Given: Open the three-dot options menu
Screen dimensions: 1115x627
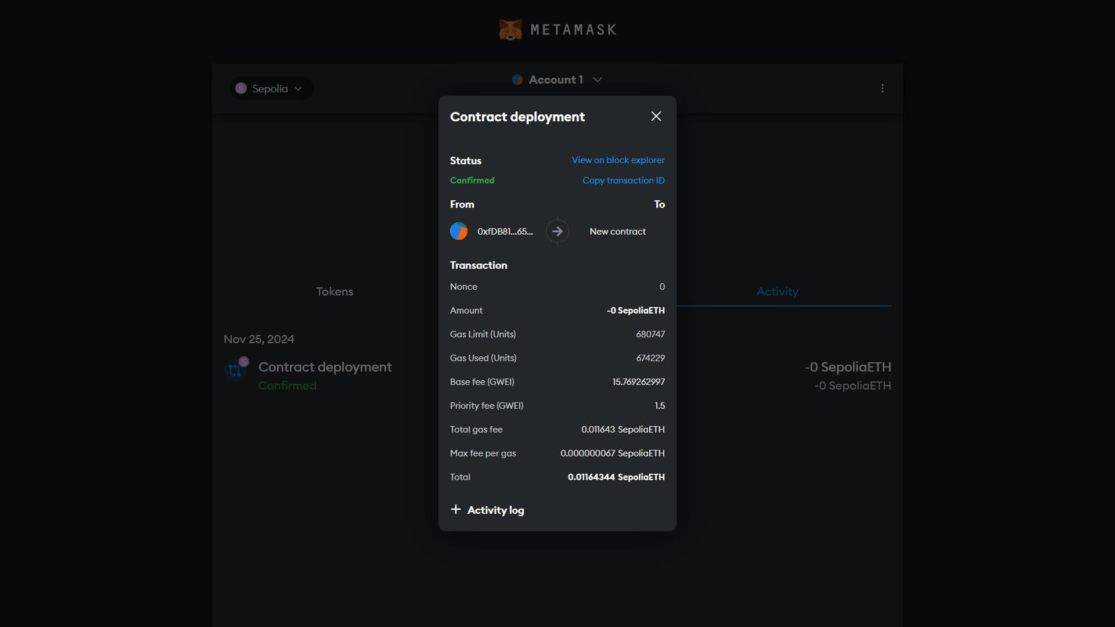Looking at the screenshot, I should 882,88.
